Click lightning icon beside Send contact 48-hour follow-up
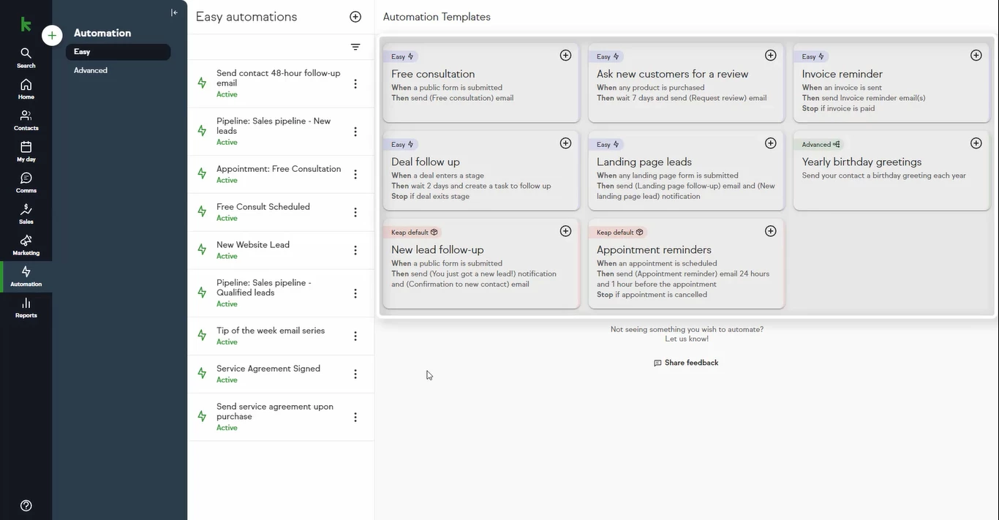Screen dimensions: 999x520 point(202,83)
